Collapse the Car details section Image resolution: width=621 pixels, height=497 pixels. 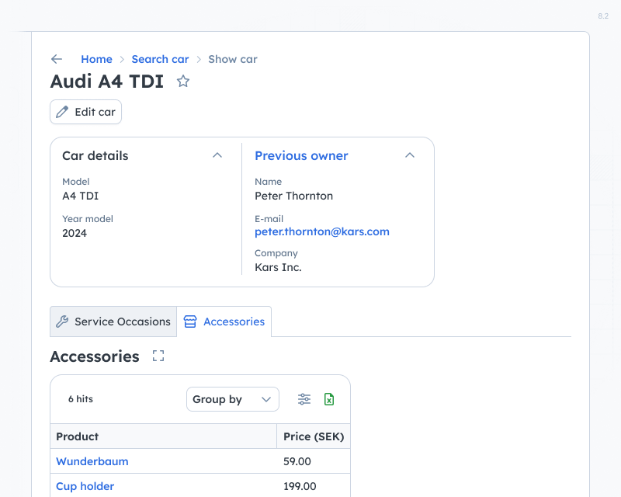coord(217,155)
